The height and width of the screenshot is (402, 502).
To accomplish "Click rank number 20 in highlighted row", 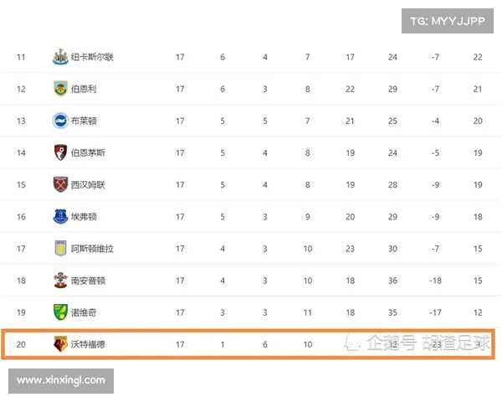I will (x=21, y=343).
